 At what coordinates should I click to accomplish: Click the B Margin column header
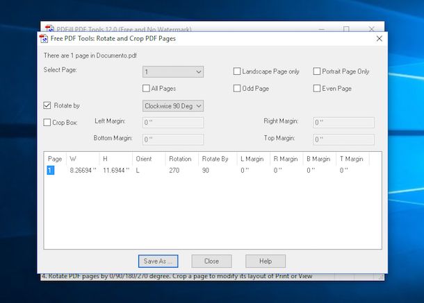click(x=320, y=159)
